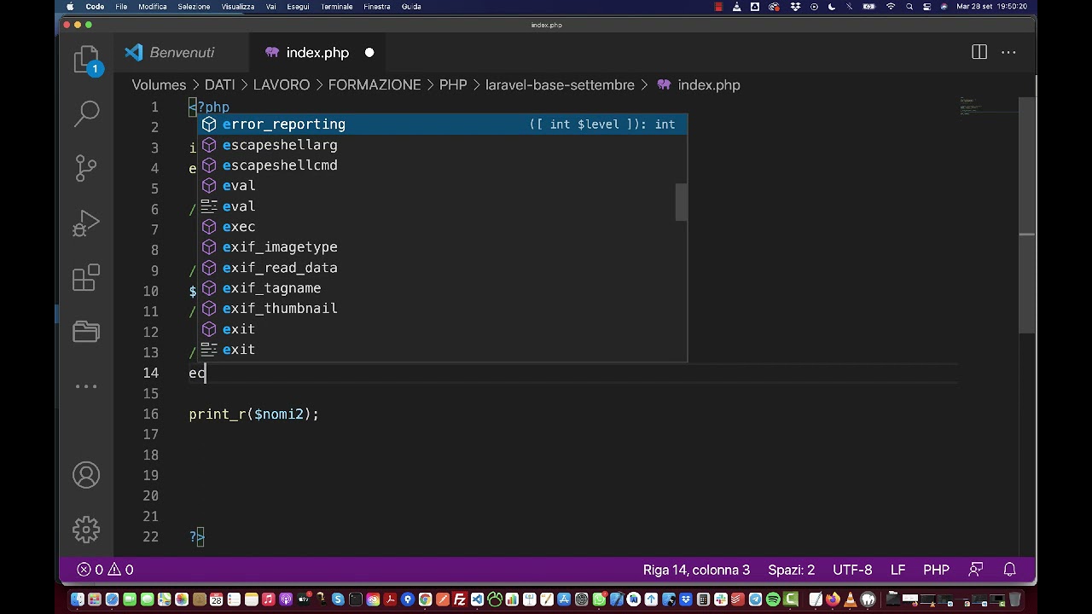This screenshot has height=614, width=1092.
Task: Click the editor minimap
Action: (989, 107)
